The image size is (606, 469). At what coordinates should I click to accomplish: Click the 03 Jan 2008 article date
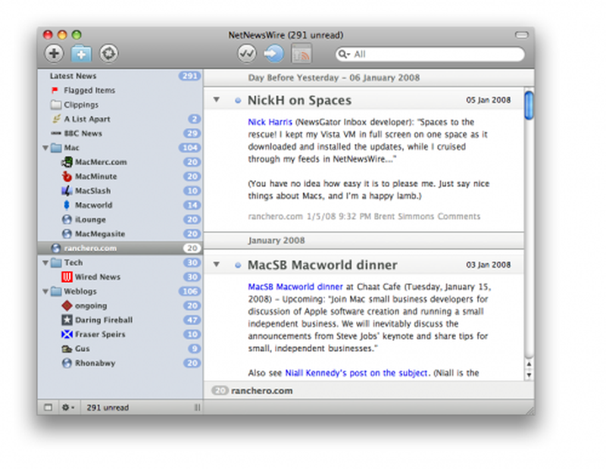click(488, 265)
